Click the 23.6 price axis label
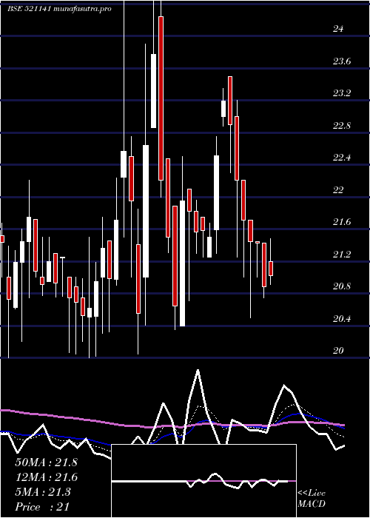 [x=342, y=61]
